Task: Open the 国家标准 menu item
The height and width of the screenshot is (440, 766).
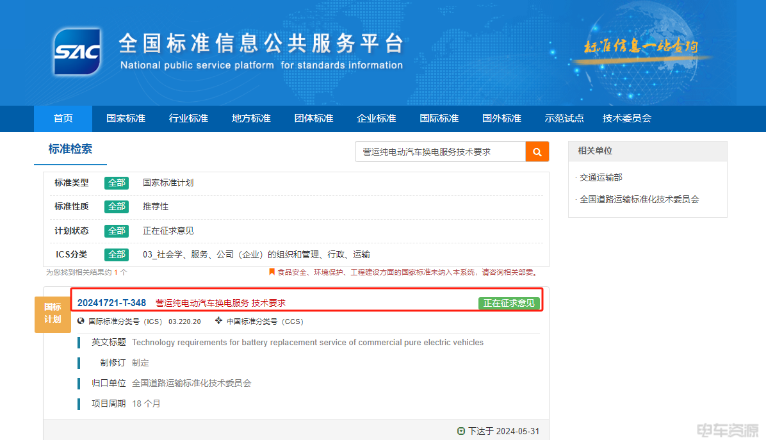Action: click(x=126, y=118)
